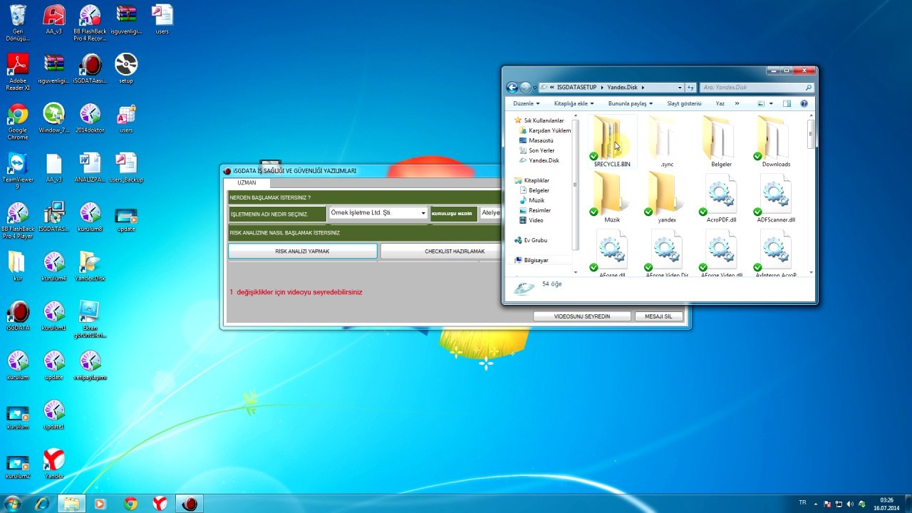Select the kurulum8 desktop icon
Viewport: 912px width, 513px height.
coord(90,217)
